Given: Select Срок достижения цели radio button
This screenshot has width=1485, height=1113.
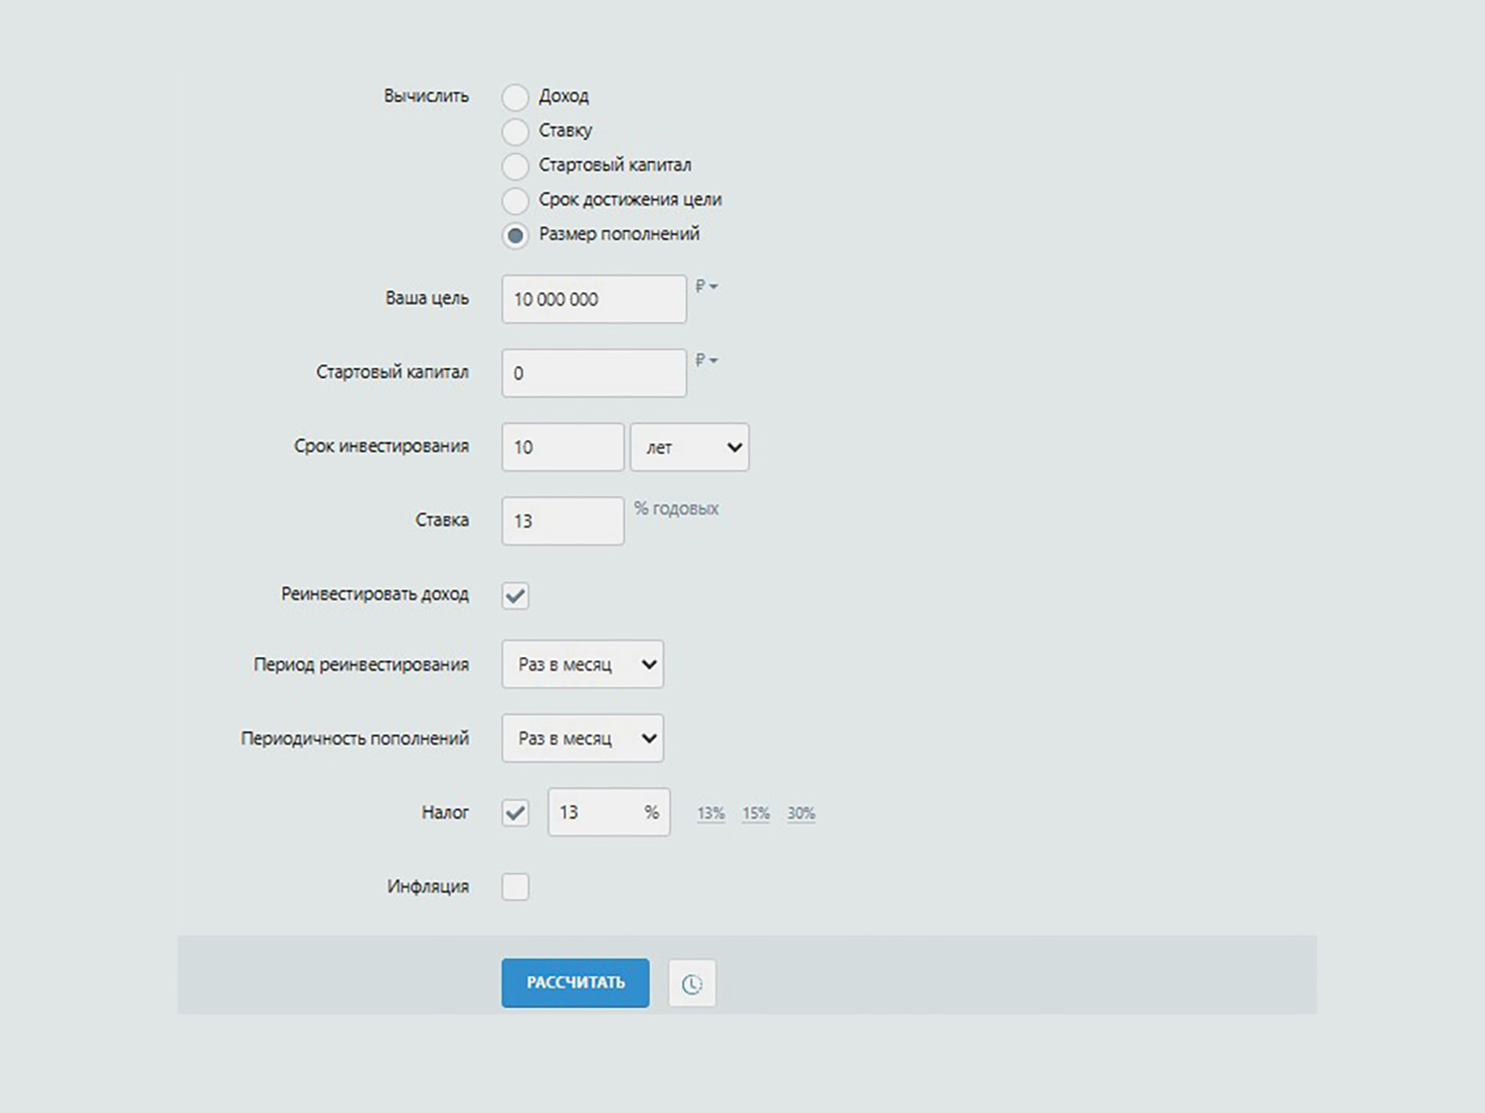Looking at the screenshot, I should (516, 200).
